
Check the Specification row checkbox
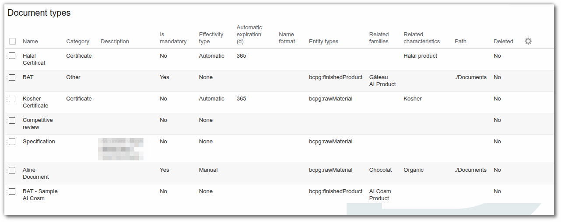pyautogui.click(x=12, y=142)
